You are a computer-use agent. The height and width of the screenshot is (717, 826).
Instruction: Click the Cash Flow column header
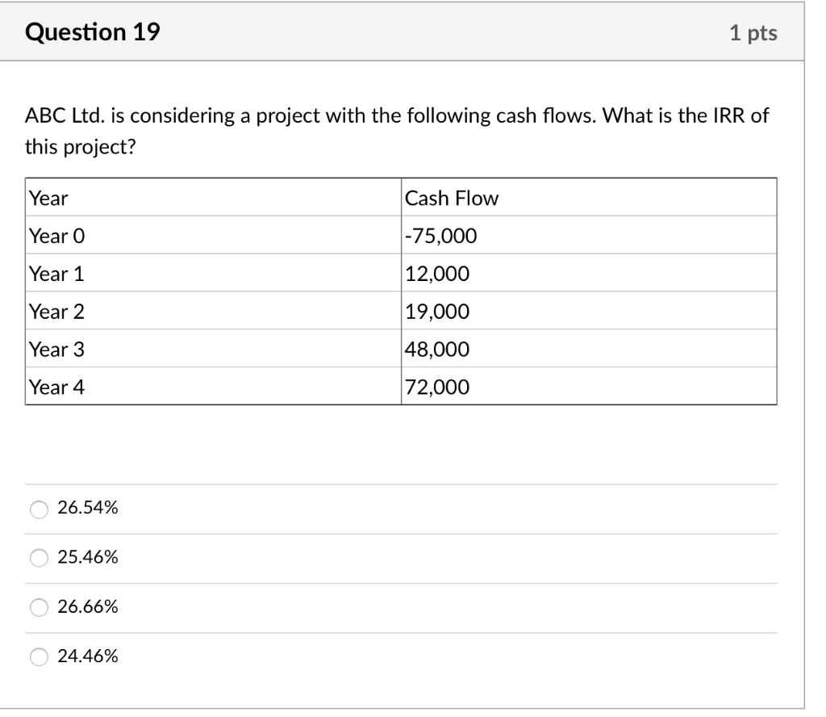(x=450, y=198)
